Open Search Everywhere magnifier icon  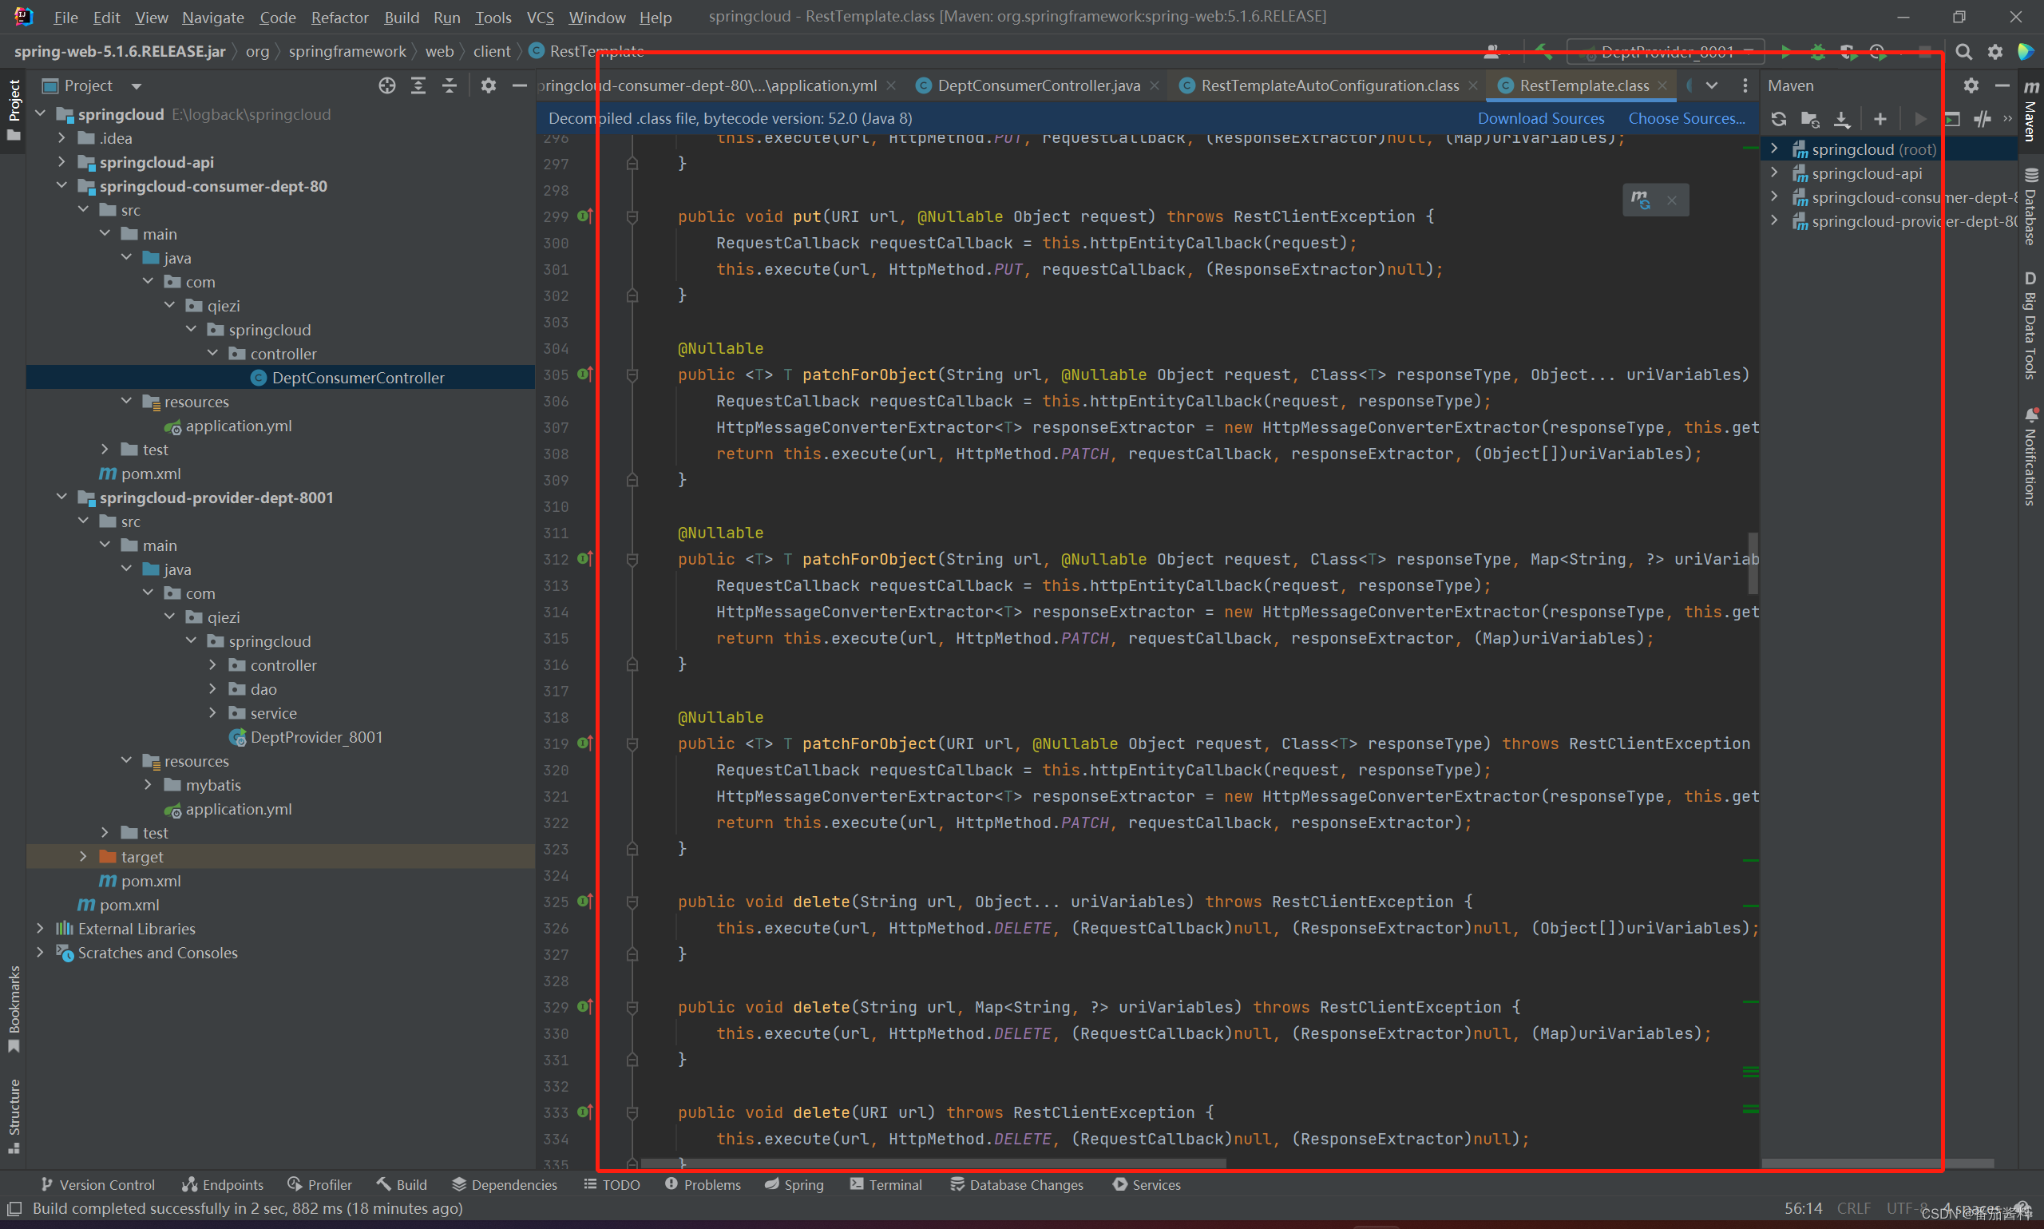pos(1963,51)
